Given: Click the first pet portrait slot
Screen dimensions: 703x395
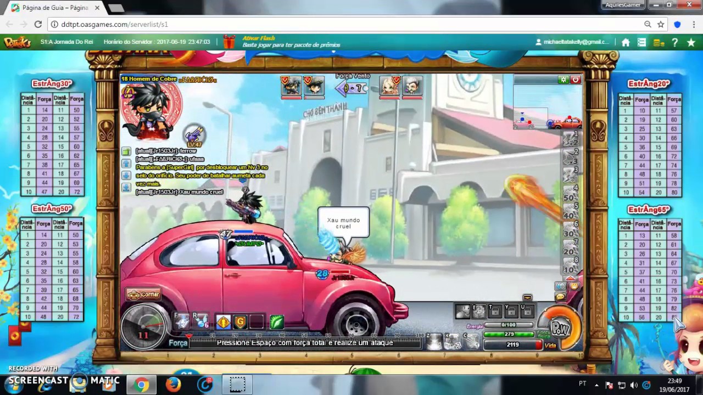Looking at the screenshot, I should pyautogui.click(x=463, y=311).
